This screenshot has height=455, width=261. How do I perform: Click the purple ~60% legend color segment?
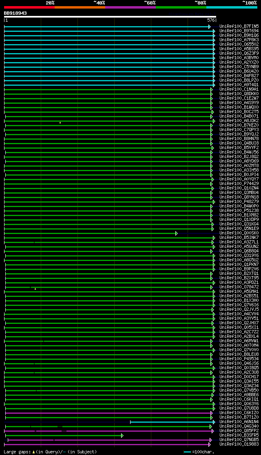point(130,7)
